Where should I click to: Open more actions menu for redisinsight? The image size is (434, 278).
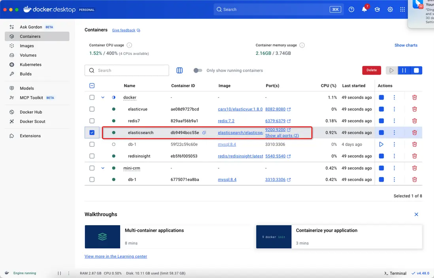point(394,156)
